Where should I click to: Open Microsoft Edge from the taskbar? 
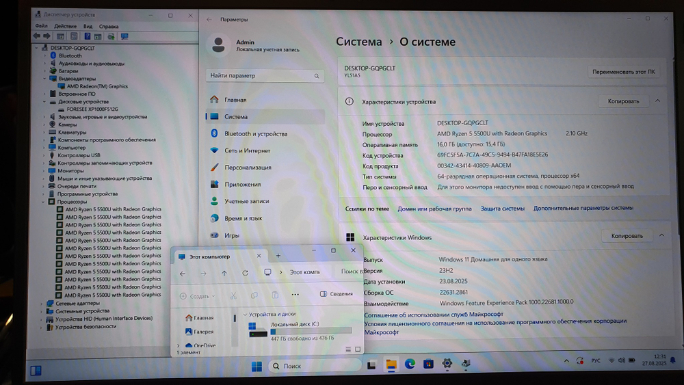(410, 364)
